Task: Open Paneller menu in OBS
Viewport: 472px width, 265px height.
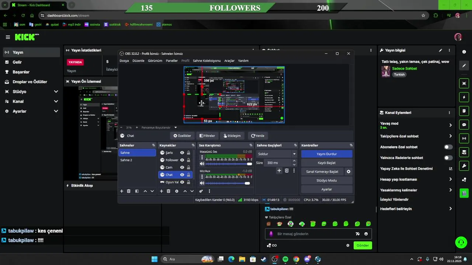Action: (172, 61)
